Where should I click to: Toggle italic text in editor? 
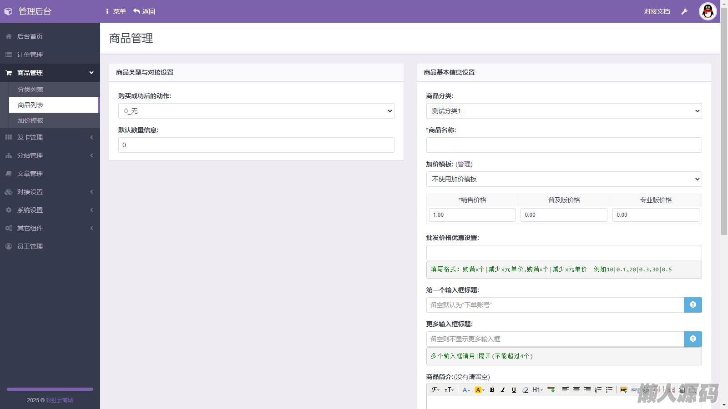[503, 390]
